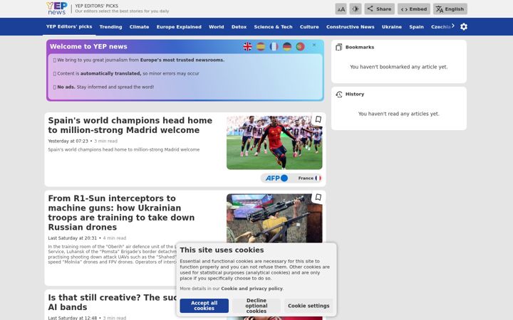This screenshot has height=320, width=513.
Task: Open the Czechia section
Action: coord(441,27)
